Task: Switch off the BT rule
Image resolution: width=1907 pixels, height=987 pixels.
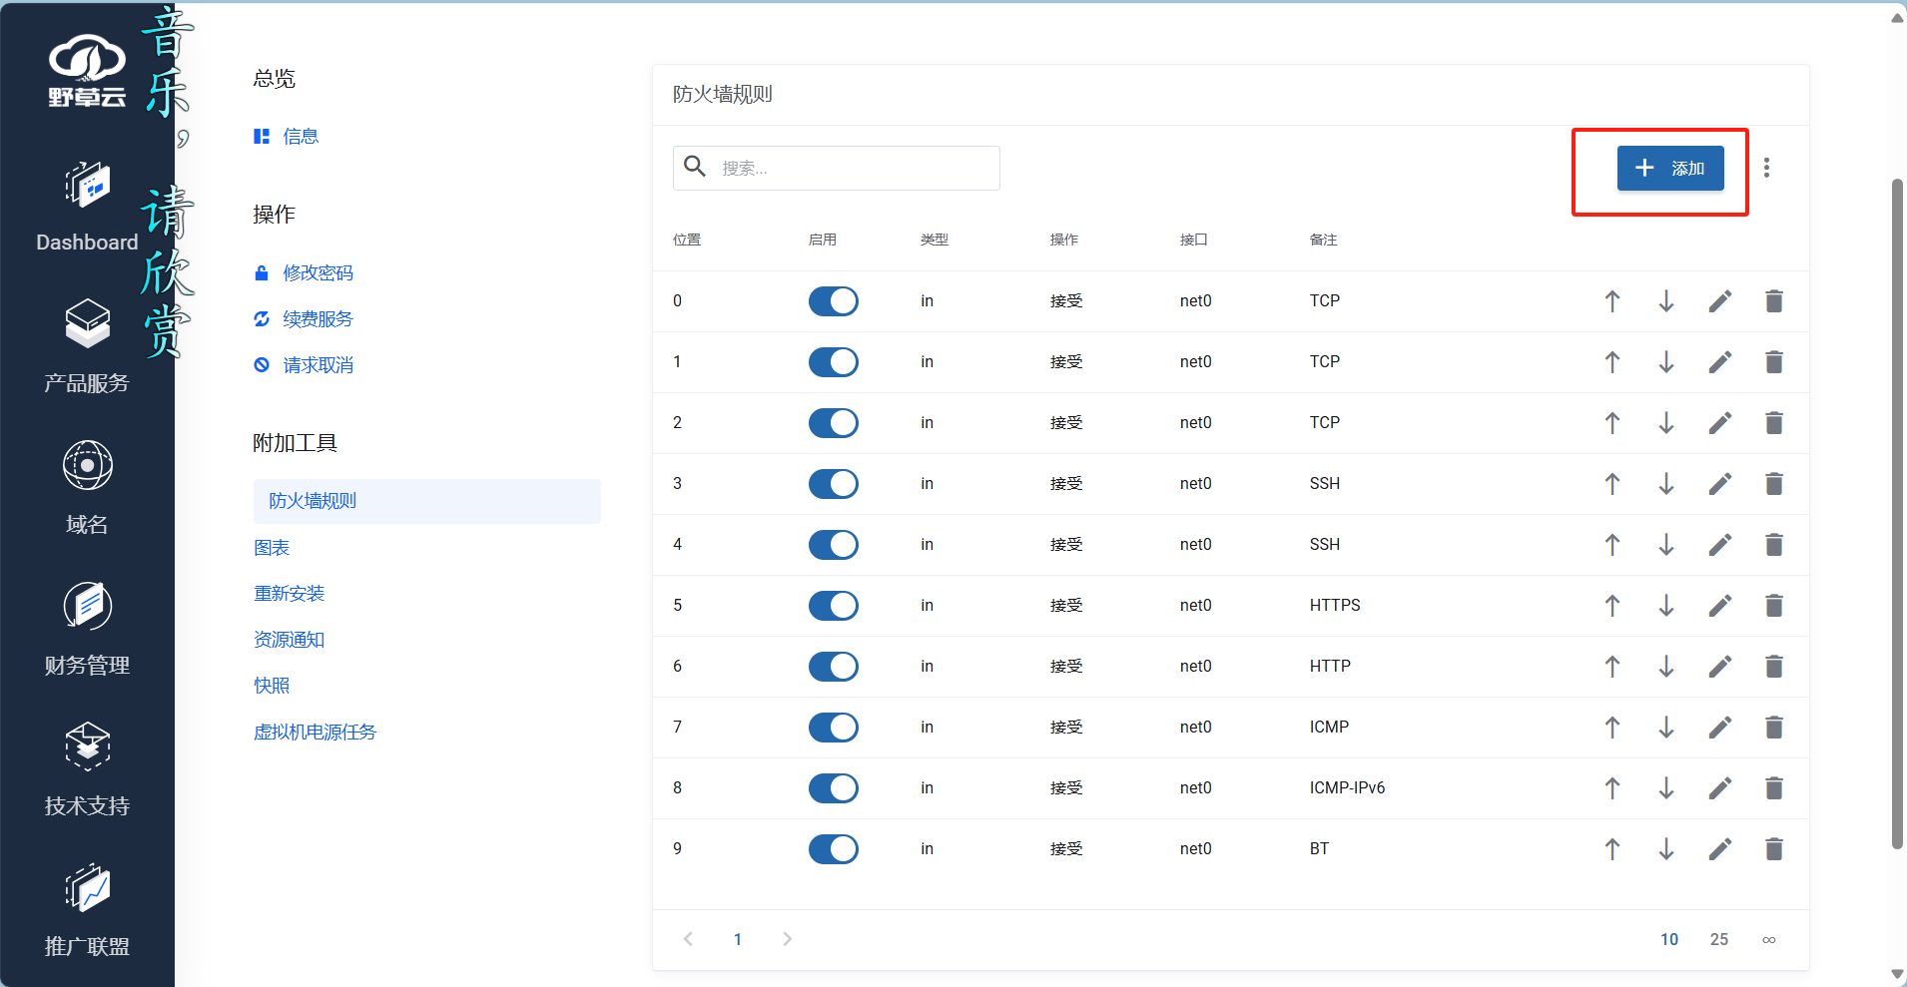Action: pyautogui.click(x=834, y=849)
